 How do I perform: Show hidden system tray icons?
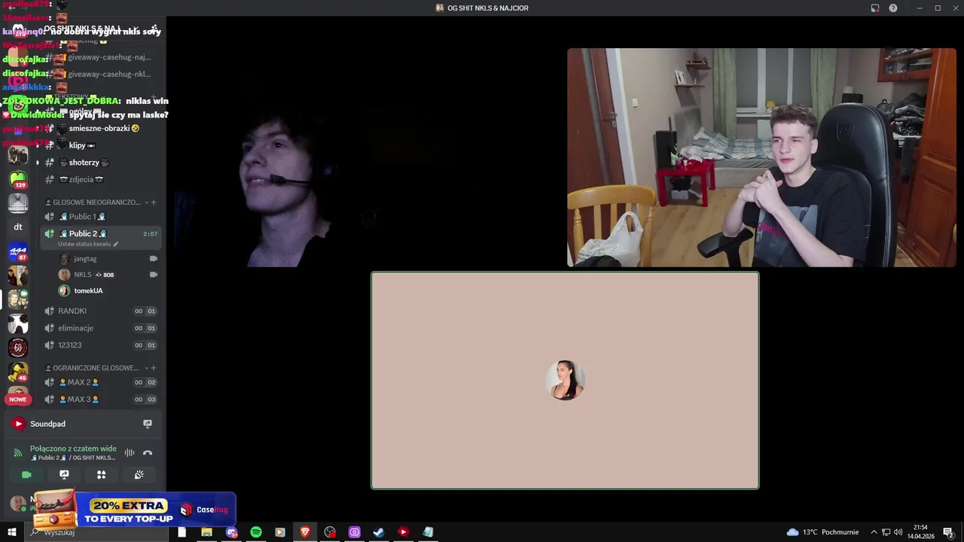point(874,532)
